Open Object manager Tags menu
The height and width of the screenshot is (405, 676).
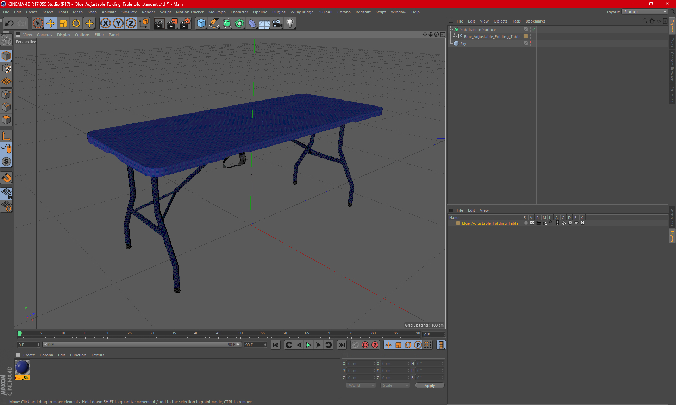click(x=516, y=21)
